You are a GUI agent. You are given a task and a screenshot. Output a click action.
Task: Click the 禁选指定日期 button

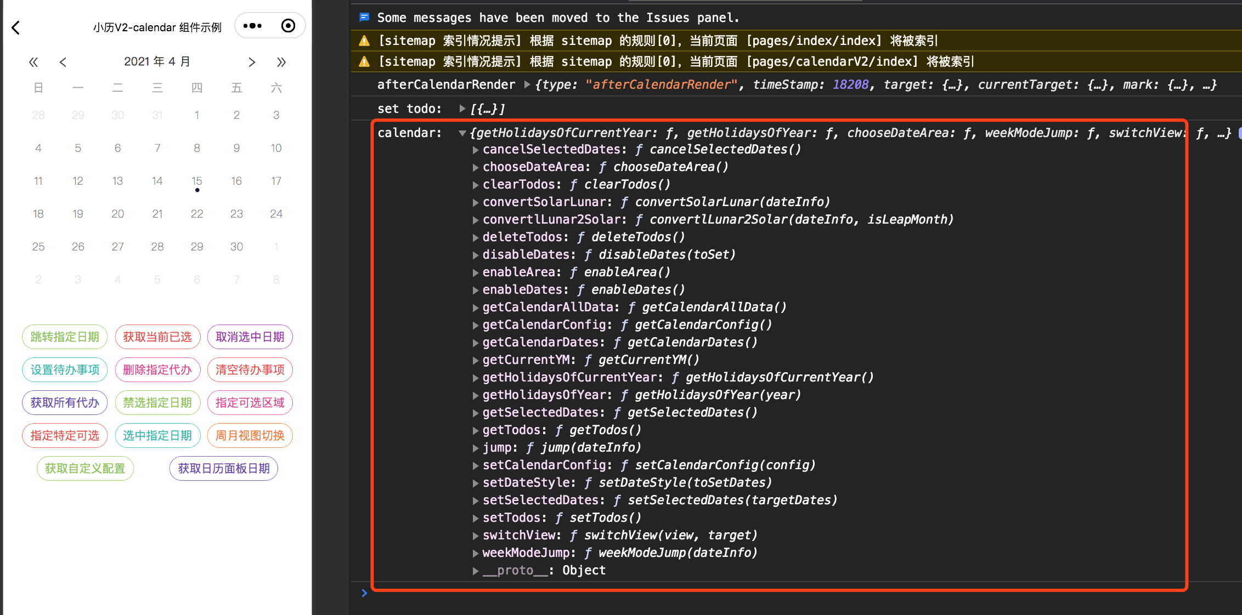[157, 402]
